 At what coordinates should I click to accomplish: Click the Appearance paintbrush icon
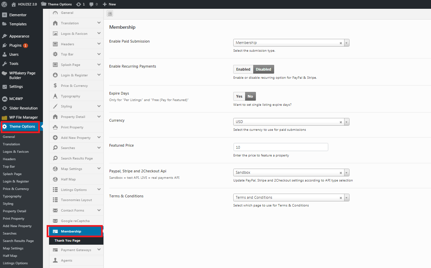(4, 36)
